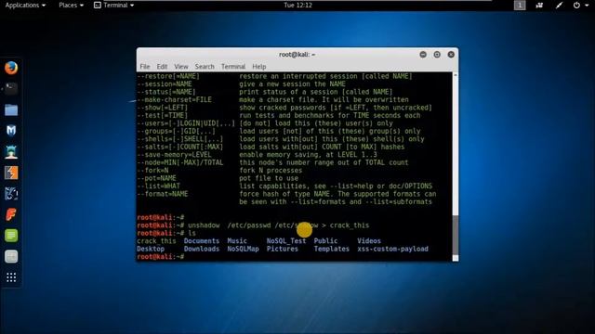The height and width of the screenshot is (334, 595).
Task: Click the --format=NAME option text
Action: tap(163, 194)
